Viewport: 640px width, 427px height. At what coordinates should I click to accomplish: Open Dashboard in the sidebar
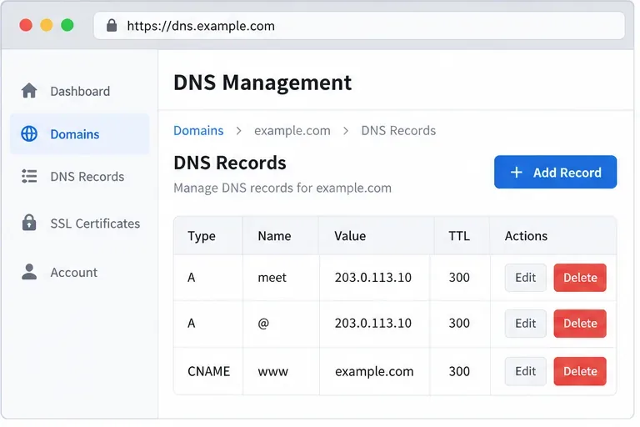pyautogui.click(x=80, y=91)
